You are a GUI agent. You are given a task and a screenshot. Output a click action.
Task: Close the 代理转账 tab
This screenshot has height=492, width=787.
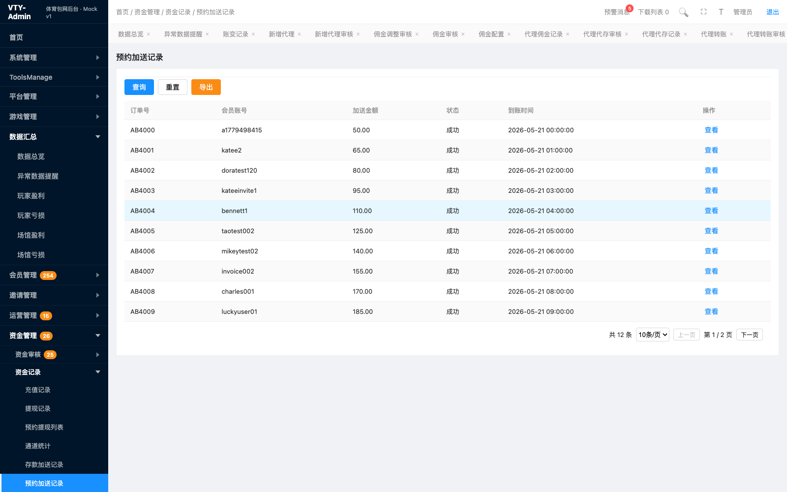click(731, 34)
